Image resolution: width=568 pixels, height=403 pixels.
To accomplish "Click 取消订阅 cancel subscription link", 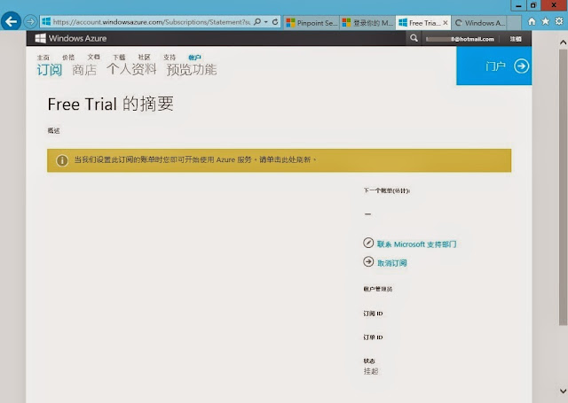I will [392, 263].
